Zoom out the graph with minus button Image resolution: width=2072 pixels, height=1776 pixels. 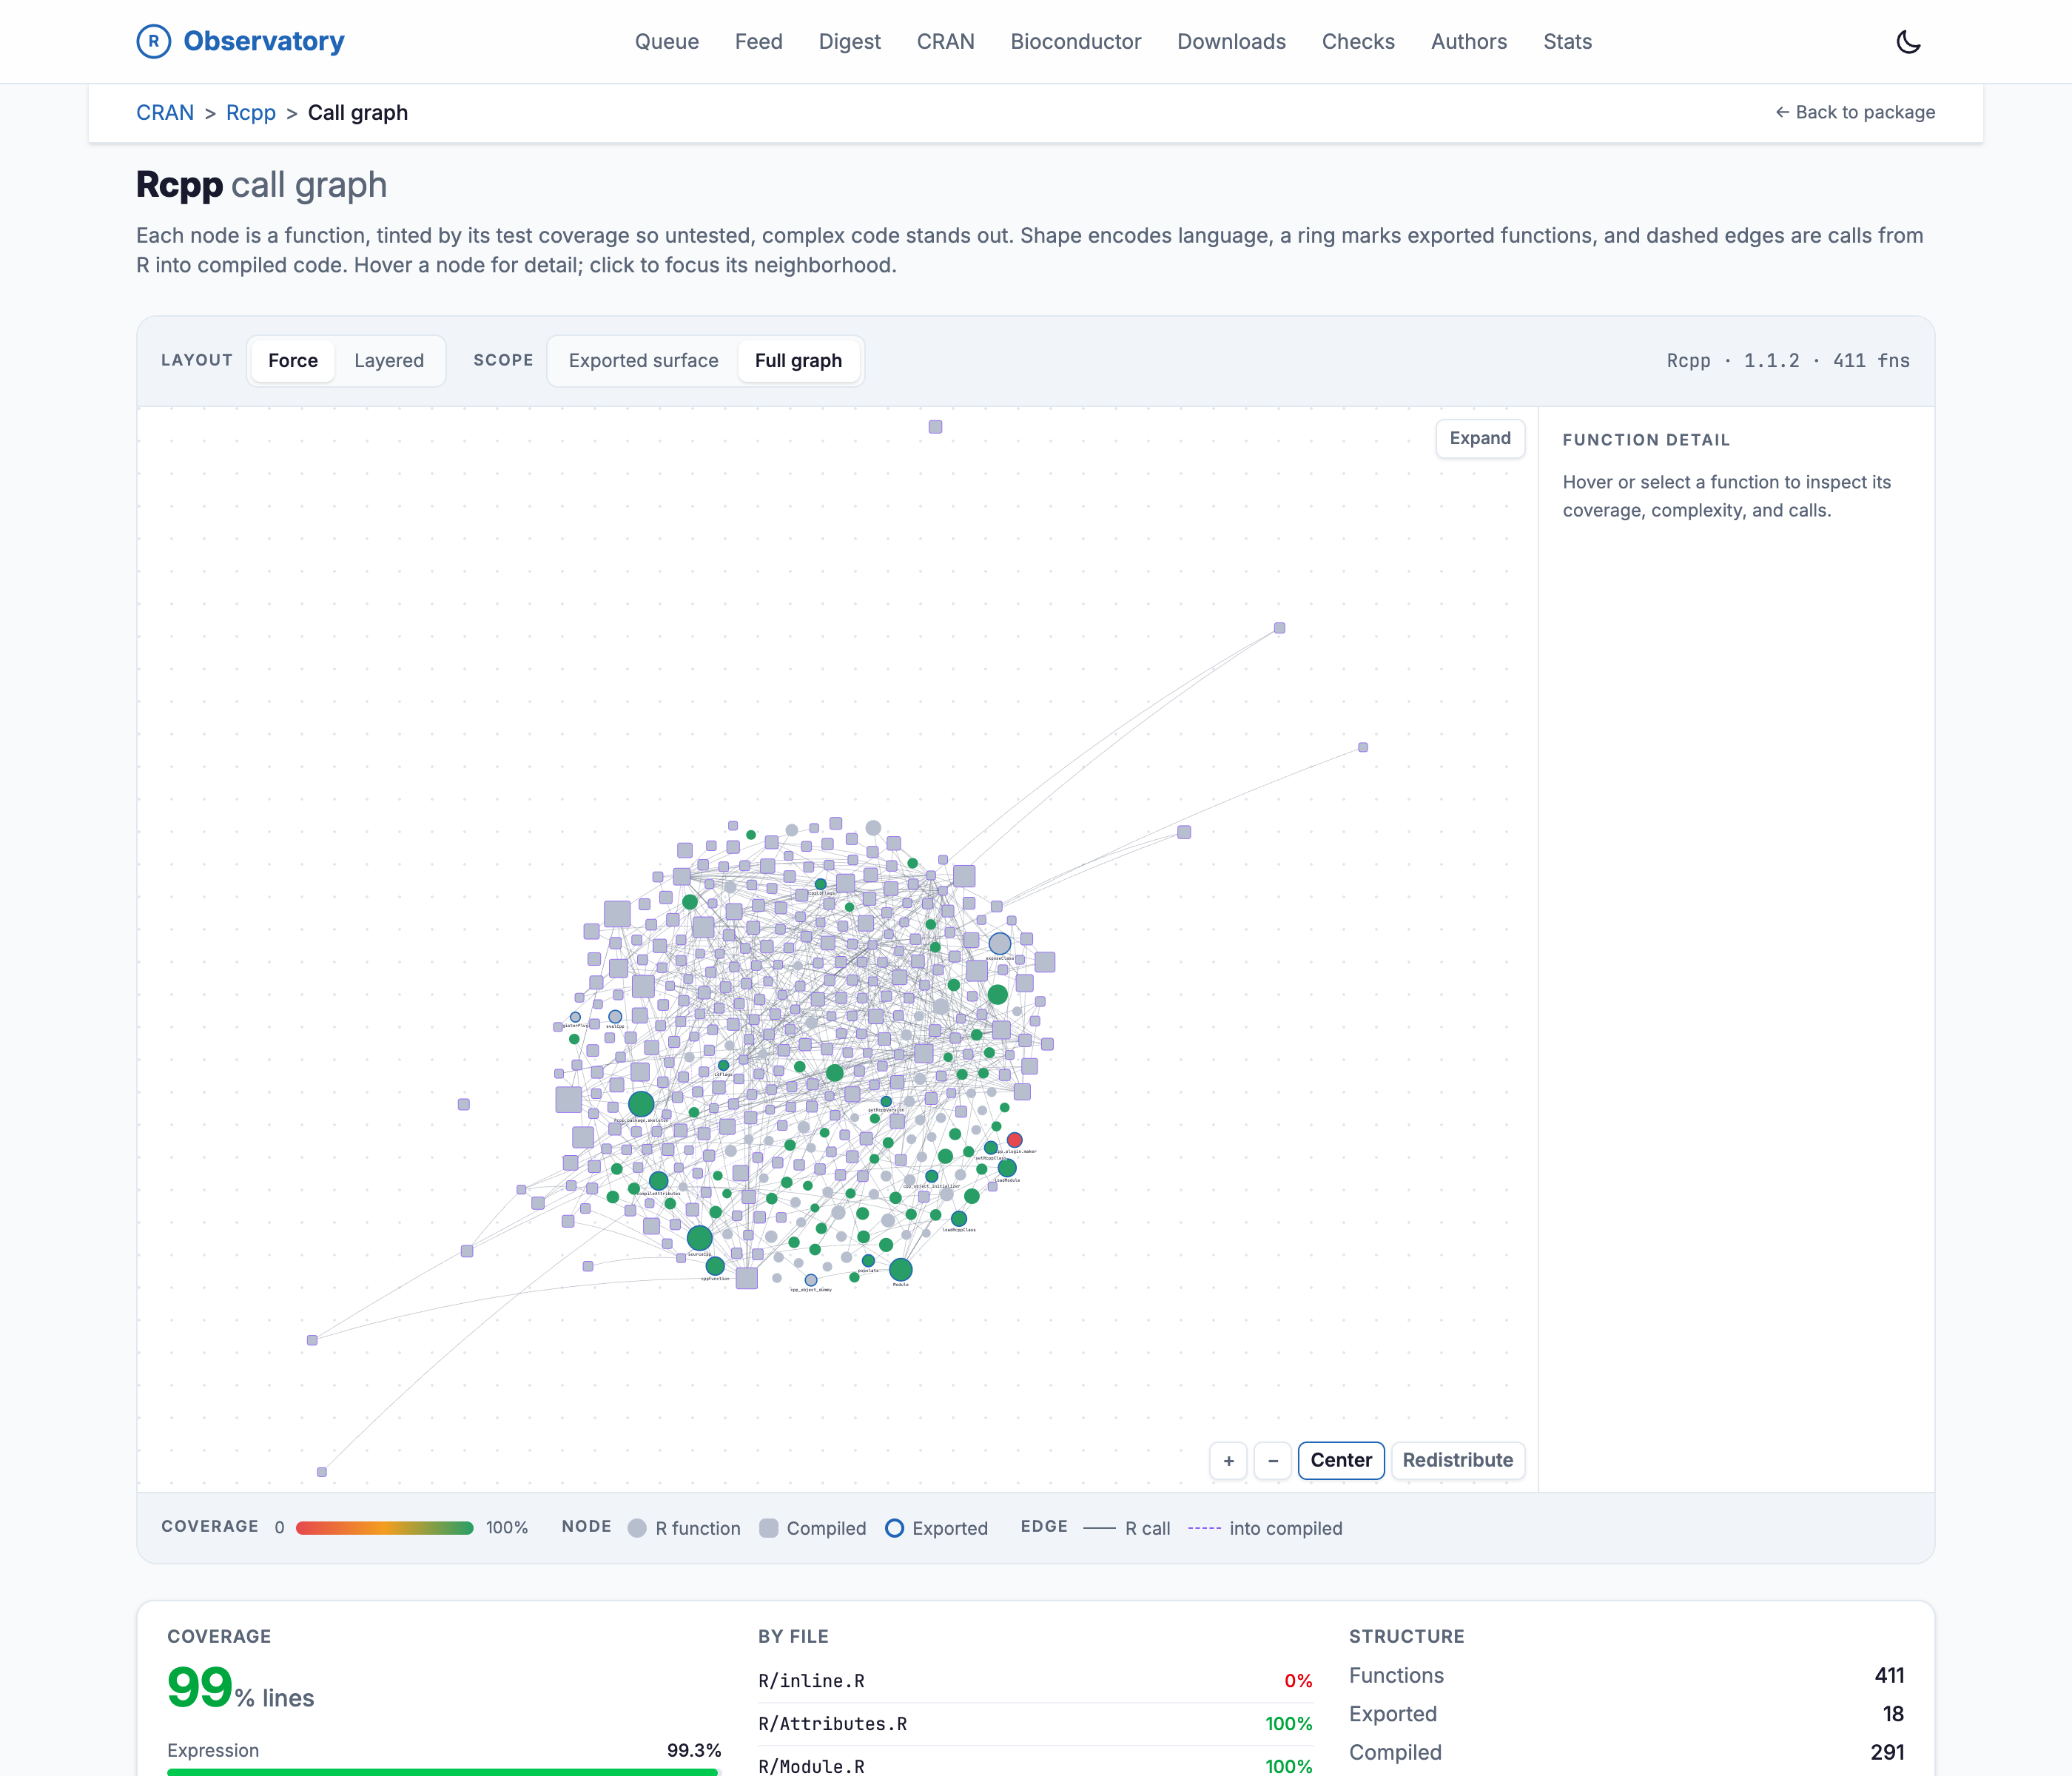point(1272,1460)
